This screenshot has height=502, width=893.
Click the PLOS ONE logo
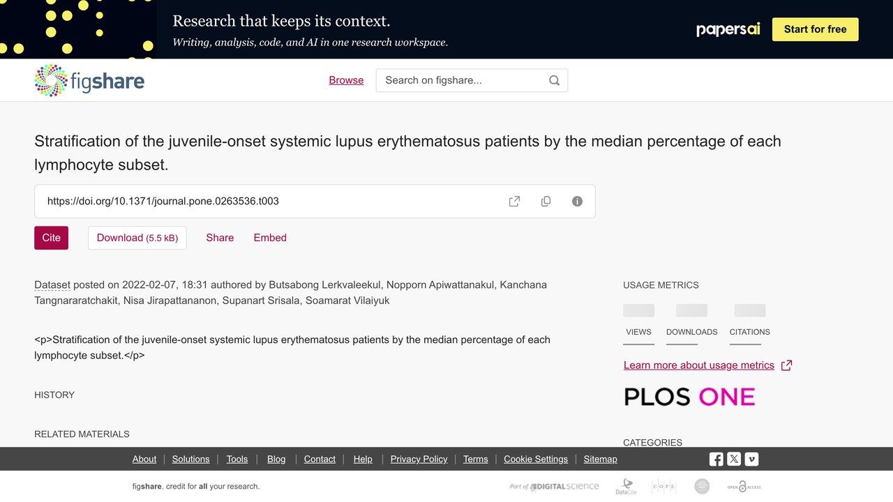(x=689, y=397)
